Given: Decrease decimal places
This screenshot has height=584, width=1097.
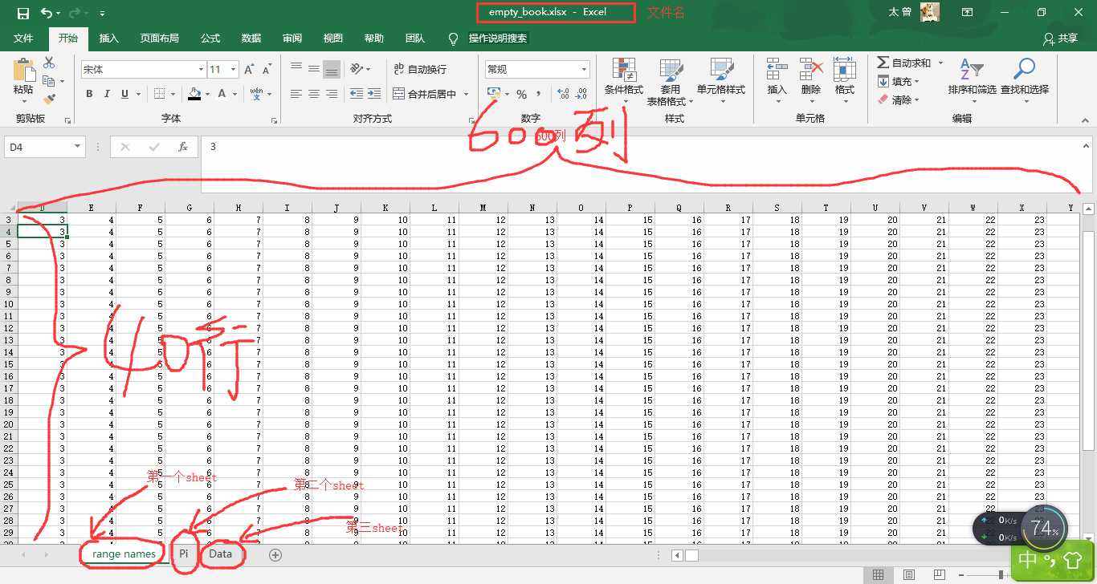Looking at the screenshot, I should [582, 94].
